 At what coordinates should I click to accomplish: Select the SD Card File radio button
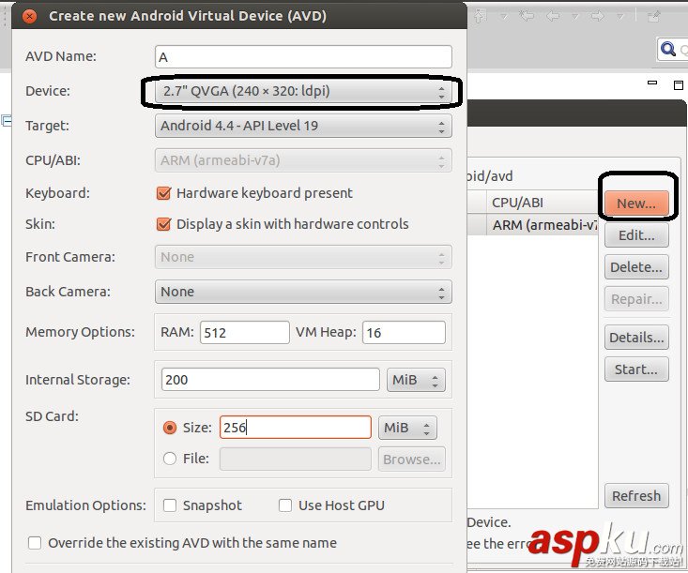pyautogui.click(x=170, y=459)
